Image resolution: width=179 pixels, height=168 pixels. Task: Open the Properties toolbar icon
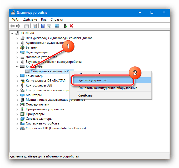point(34,26)
